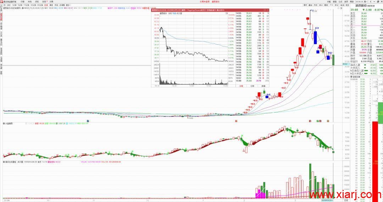Select 数值 tab at popup bottom
This screenshot has height=202, width=383.
pos(263,86)
